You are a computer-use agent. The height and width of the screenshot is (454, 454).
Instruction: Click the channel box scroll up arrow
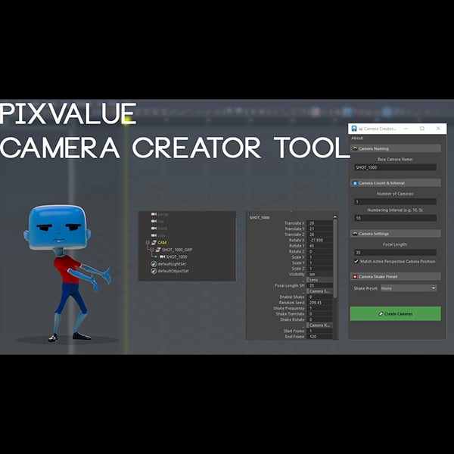335,216
